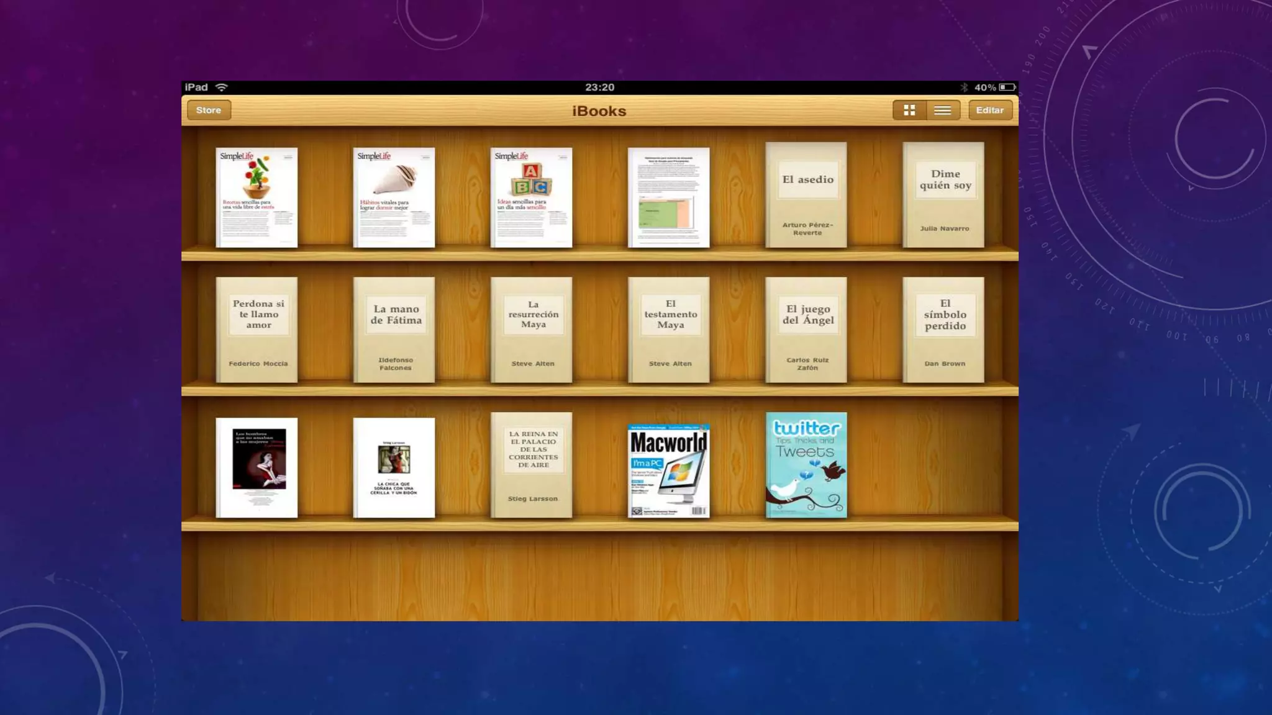The image size is (1272, 715).
Task: Open SimpleLife issue with ABC blocks
Action: (x=531, y=197)
